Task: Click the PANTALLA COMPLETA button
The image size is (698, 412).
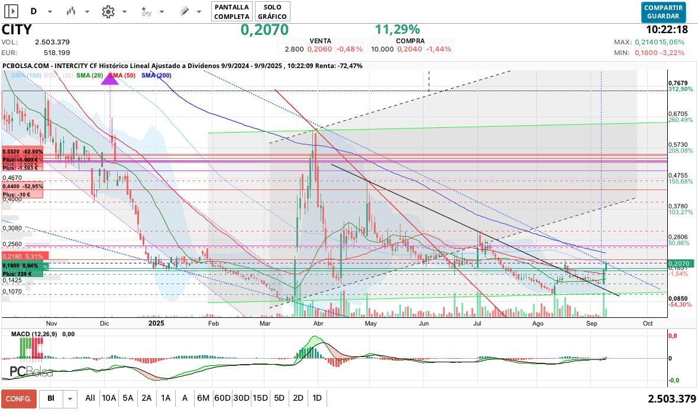Action: 231,12
